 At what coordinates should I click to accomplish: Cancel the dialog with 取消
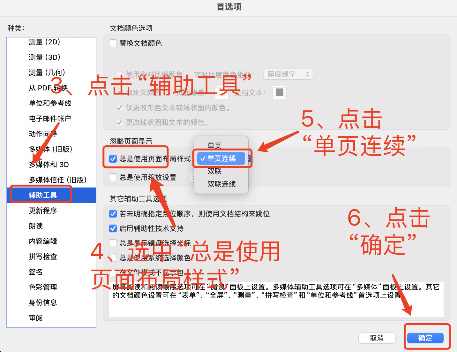click(377, 338)
